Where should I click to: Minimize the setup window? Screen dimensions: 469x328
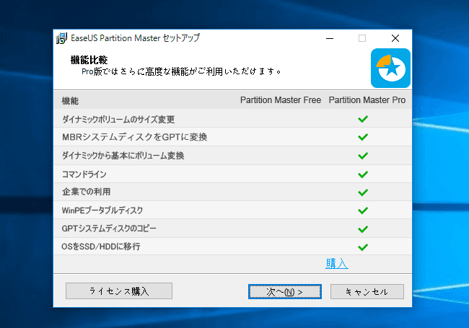[x=330, y=38]
